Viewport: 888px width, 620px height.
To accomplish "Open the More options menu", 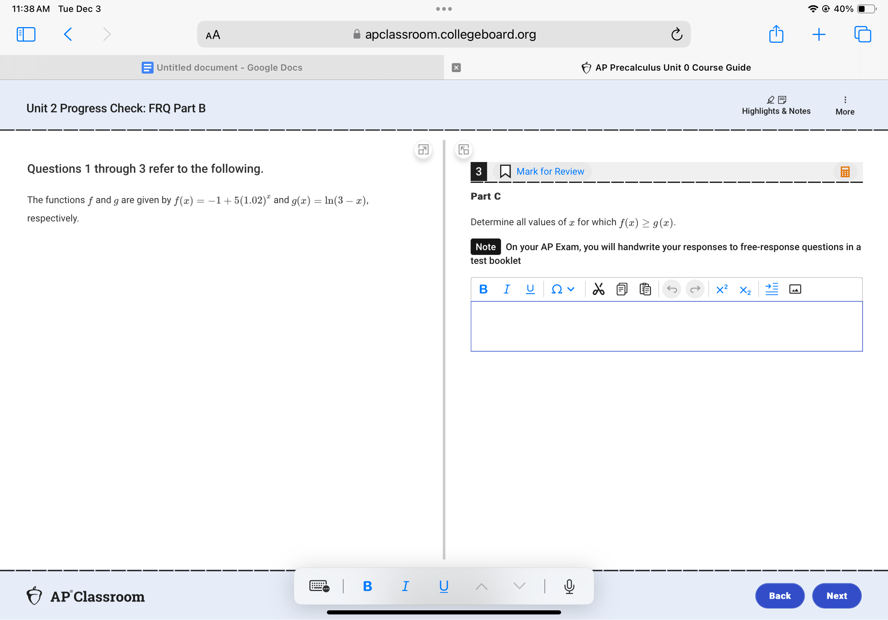I will [845, 106].
